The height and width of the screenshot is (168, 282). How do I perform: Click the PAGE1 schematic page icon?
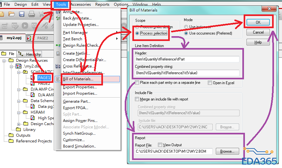[x=33, y=78]
